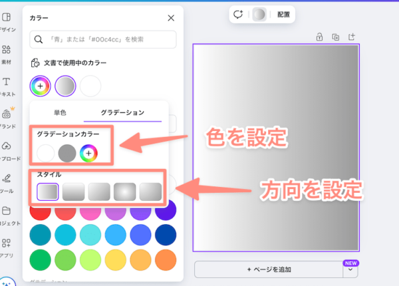Expand the add page dropdown arrow

350,269
